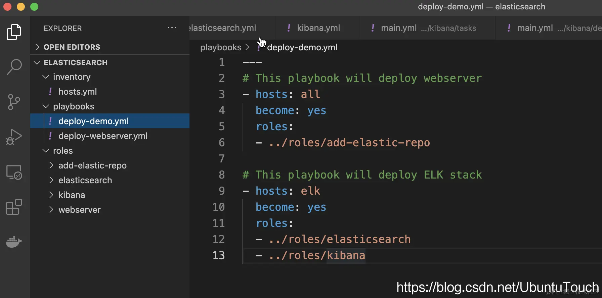Collapse the roles folder
This screenshot has height=298, width=602.
tap(110, 151)
